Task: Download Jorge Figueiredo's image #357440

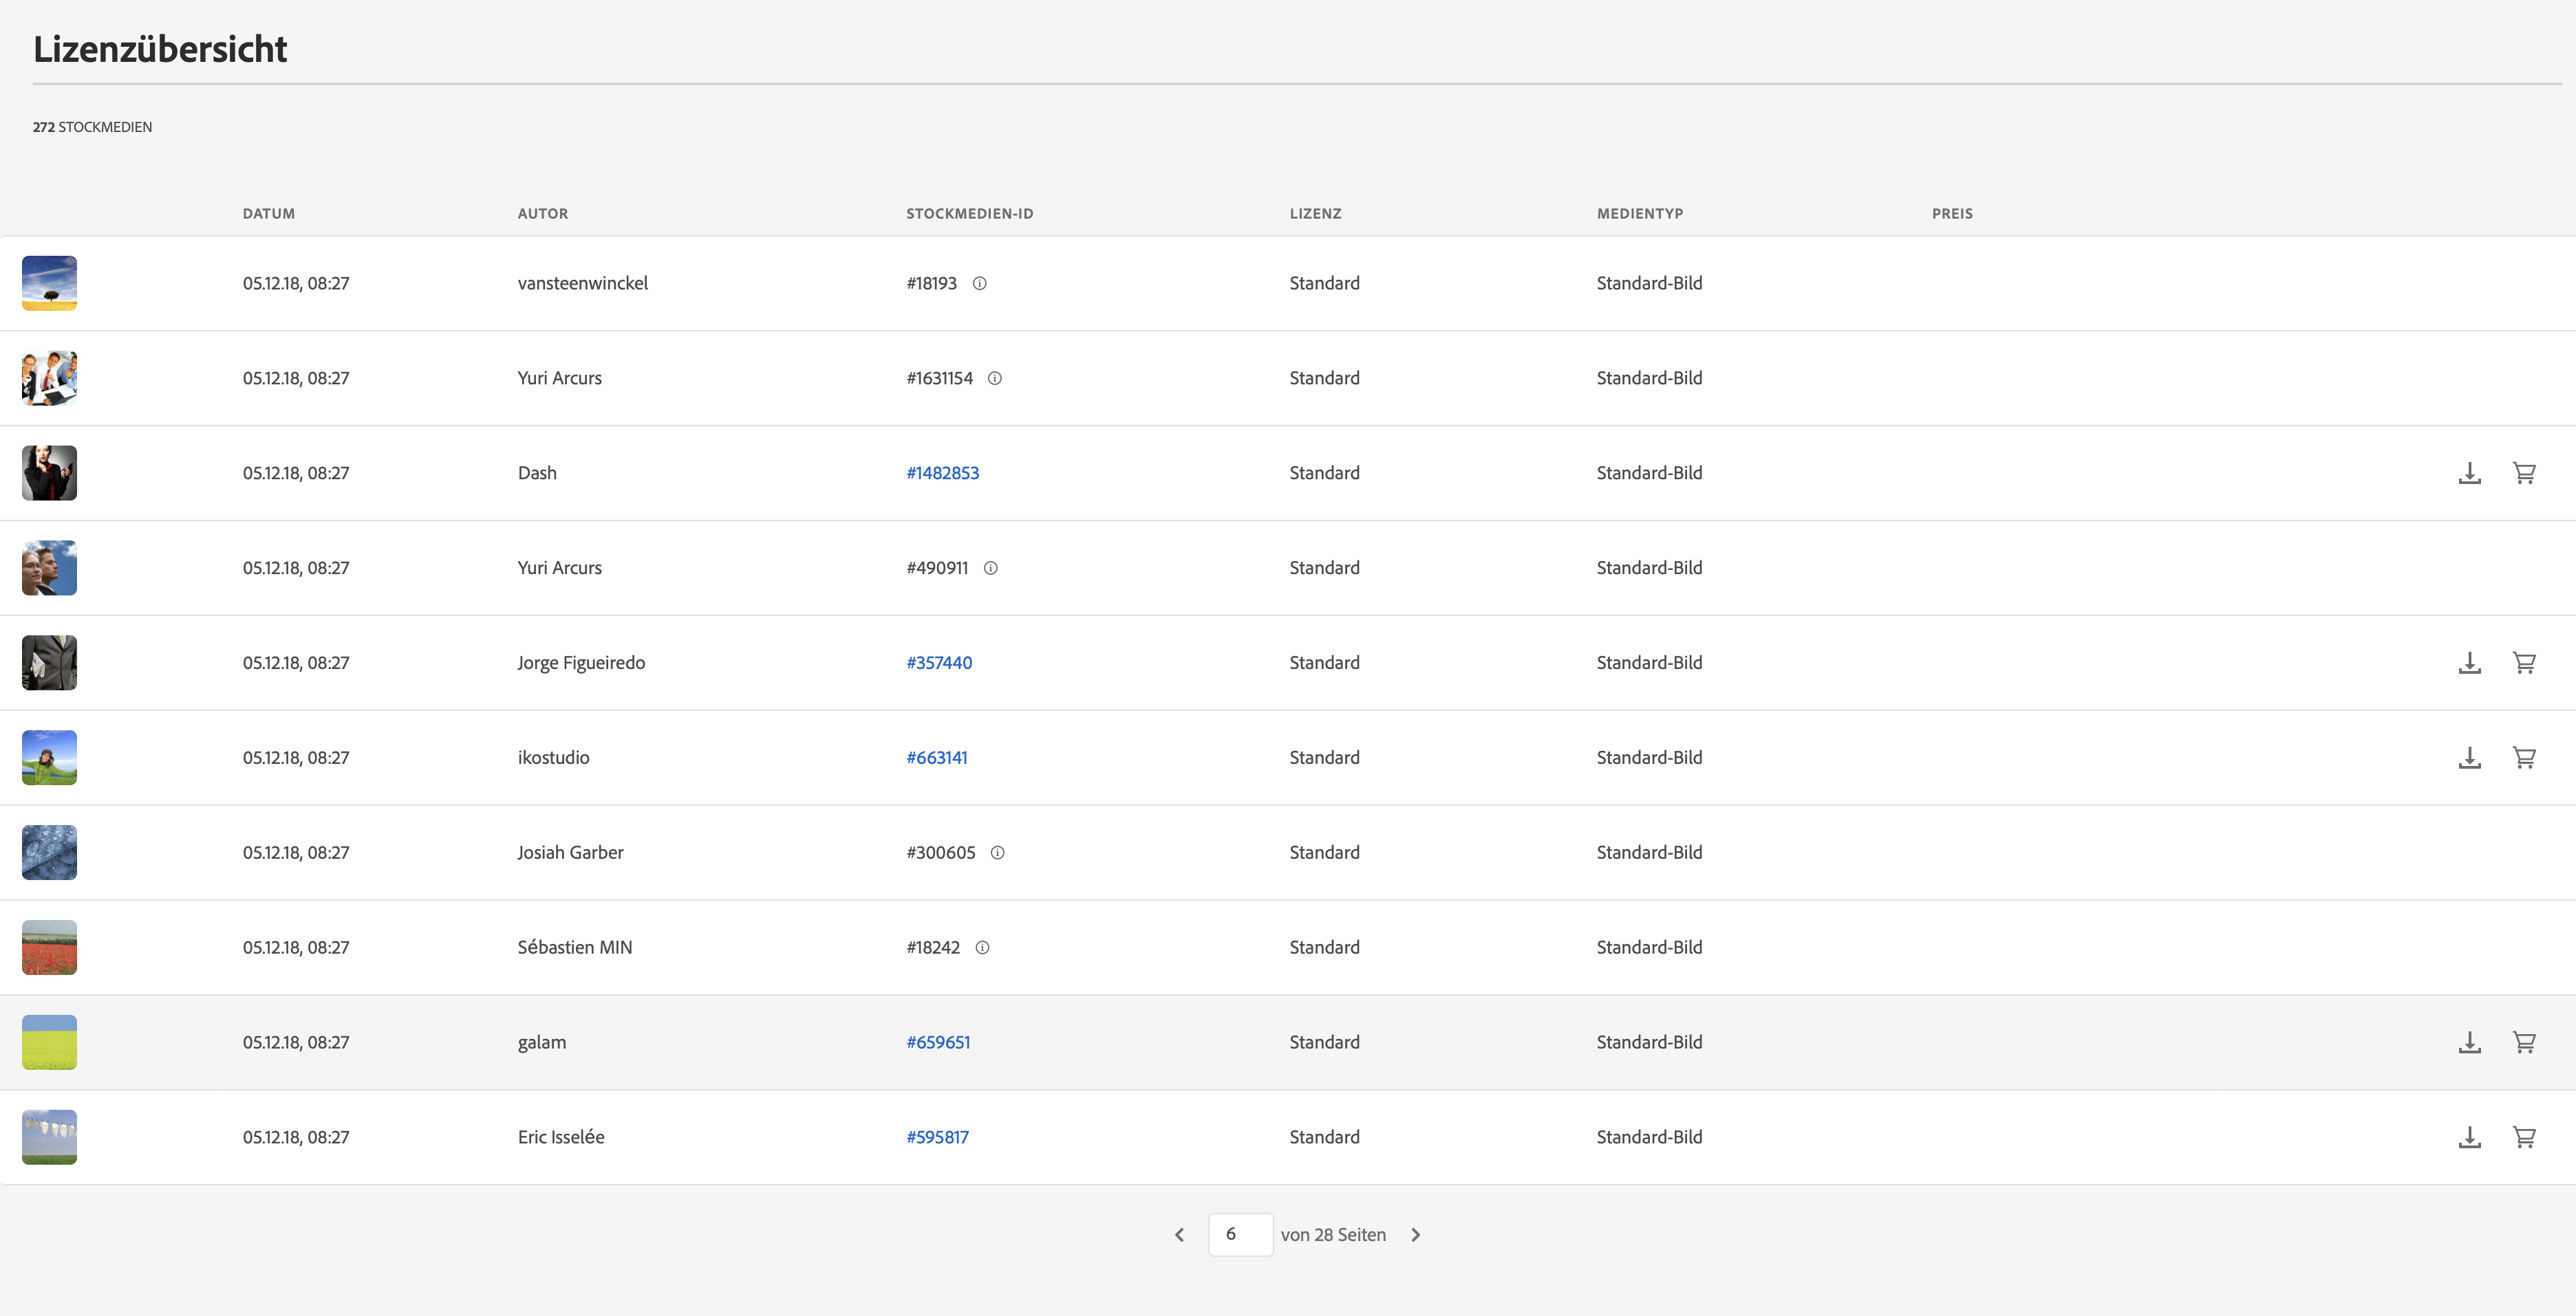Action: tap(2469, 663)
